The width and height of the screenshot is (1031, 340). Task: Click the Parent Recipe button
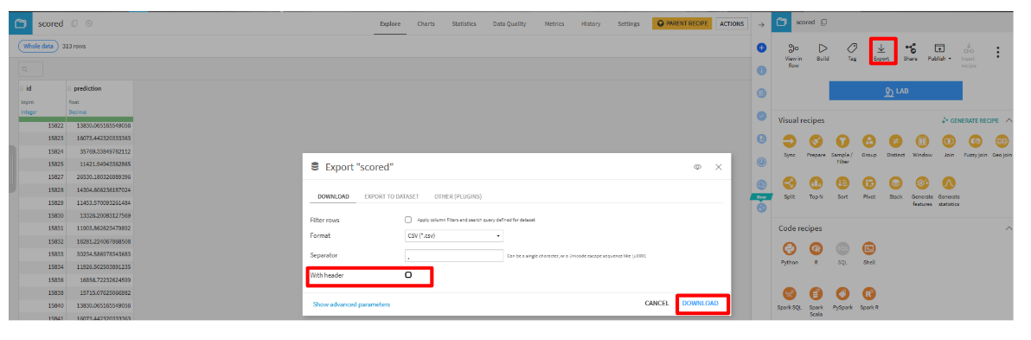pyautogui.click(x=682, y=23)
